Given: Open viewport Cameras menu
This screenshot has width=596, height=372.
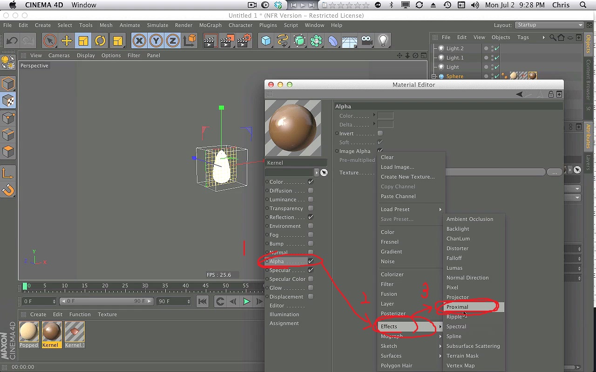Looking at the screenshot, I should [59, 55].
